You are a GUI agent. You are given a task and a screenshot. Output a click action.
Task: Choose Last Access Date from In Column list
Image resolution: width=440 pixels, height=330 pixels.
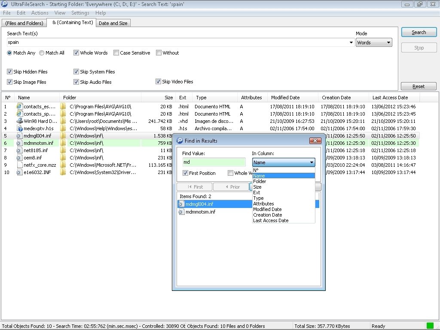pos(284,220)
